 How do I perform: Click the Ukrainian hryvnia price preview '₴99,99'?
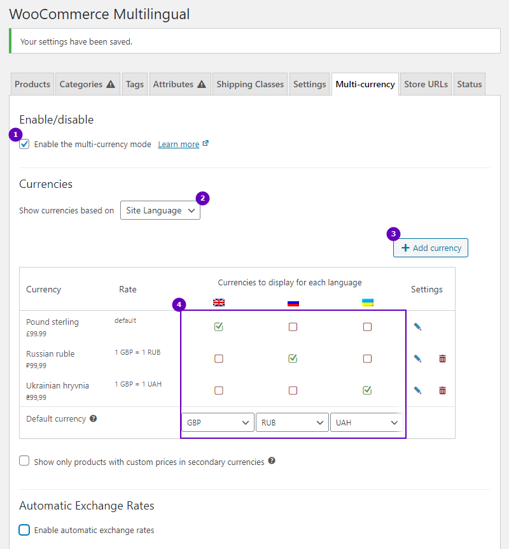tap(36, 397)
